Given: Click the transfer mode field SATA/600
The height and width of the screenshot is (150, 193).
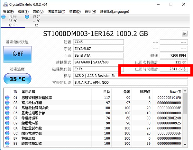Looking at the screenshot, I should tap(98, 62).
